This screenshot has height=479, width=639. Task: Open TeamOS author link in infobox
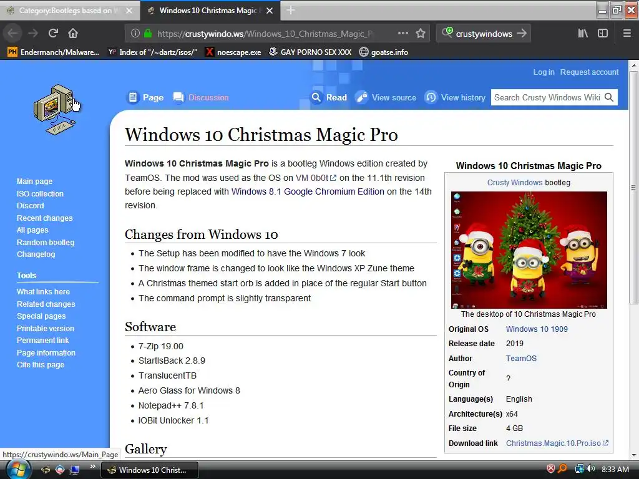521,359
